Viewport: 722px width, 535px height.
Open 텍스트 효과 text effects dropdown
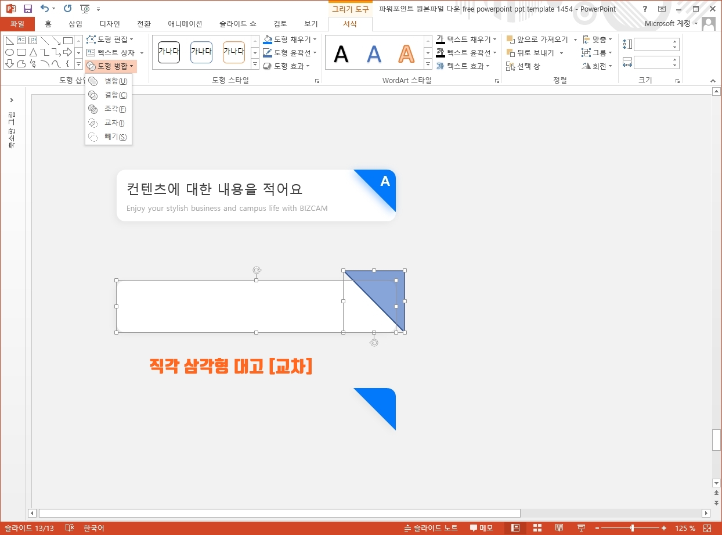tap(463, 66)
